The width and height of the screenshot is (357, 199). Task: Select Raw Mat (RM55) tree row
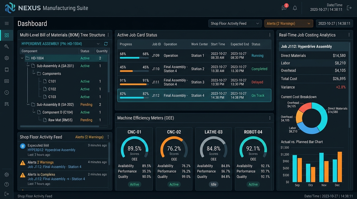[64, 120]
